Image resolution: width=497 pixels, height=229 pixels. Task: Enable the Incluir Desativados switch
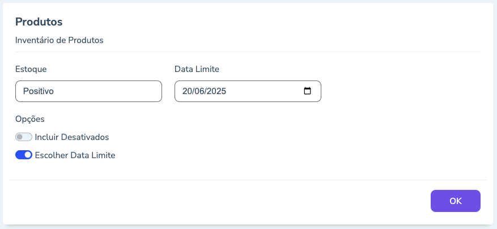click(x=24, y=137)
